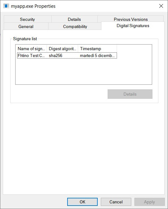Click the signature Details button
Viewport: 168px width, 209px height.
130,94
